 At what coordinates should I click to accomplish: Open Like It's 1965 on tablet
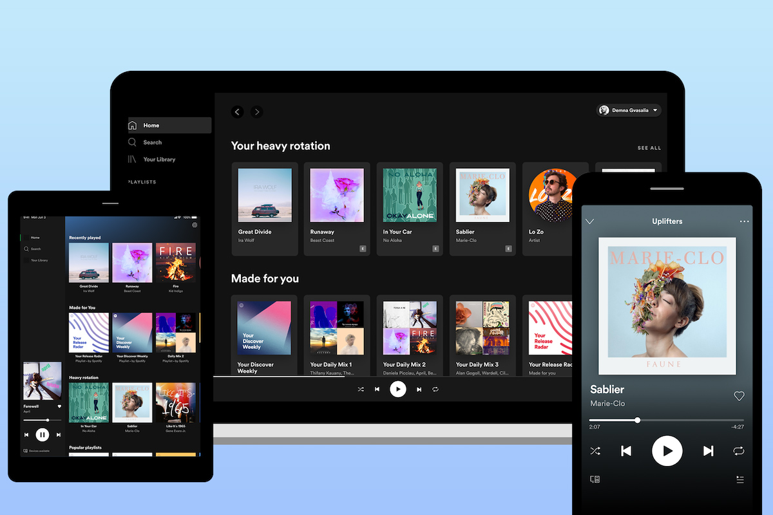click(175, 407)
